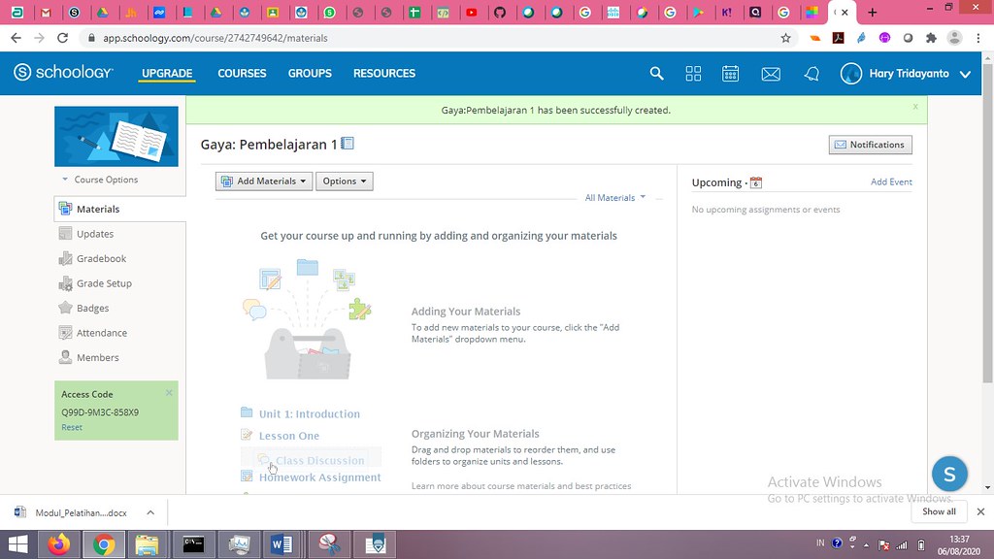The image size is (994, 559).
Task: Click the Upcoming calendar icon
Action: point(755,182)
